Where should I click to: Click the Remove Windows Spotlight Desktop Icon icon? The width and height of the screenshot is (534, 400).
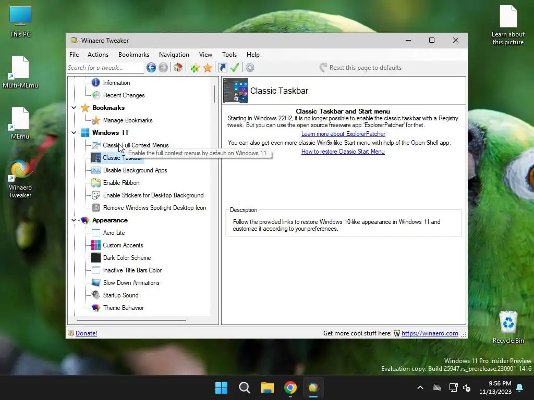(96, 208)
